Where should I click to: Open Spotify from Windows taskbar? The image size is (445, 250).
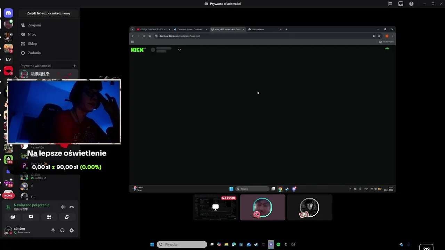(x=278, y=244)
